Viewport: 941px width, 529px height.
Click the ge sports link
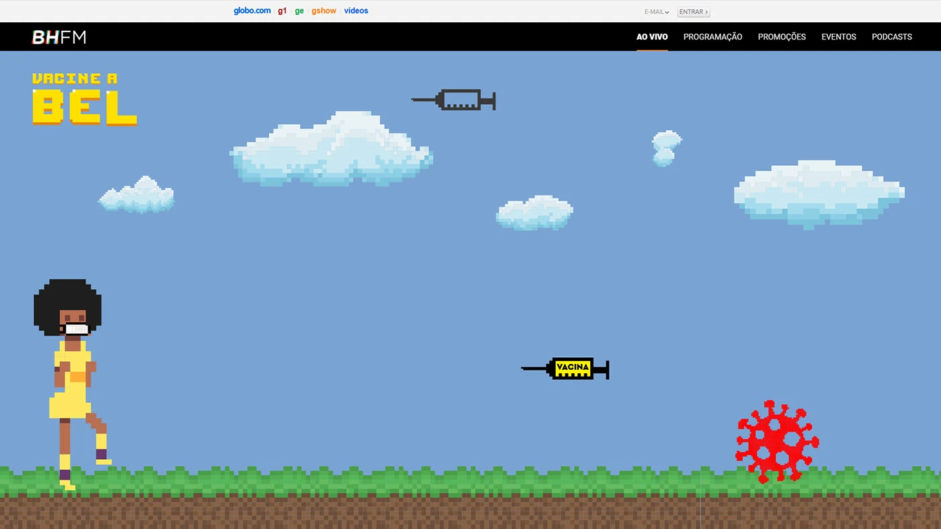299,11
